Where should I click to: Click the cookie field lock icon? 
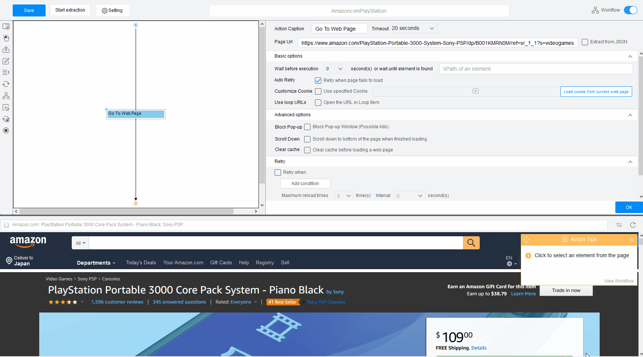point(475,91)
